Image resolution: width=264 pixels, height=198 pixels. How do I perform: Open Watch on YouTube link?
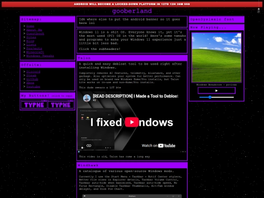[158, 146]
